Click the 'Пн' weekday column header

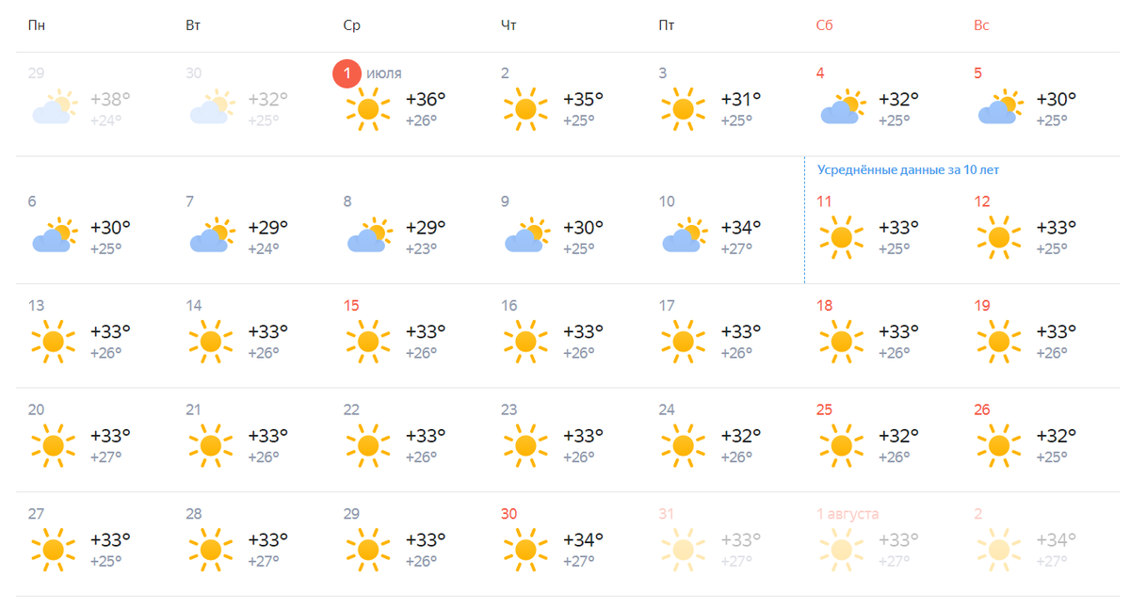[37, 25]
